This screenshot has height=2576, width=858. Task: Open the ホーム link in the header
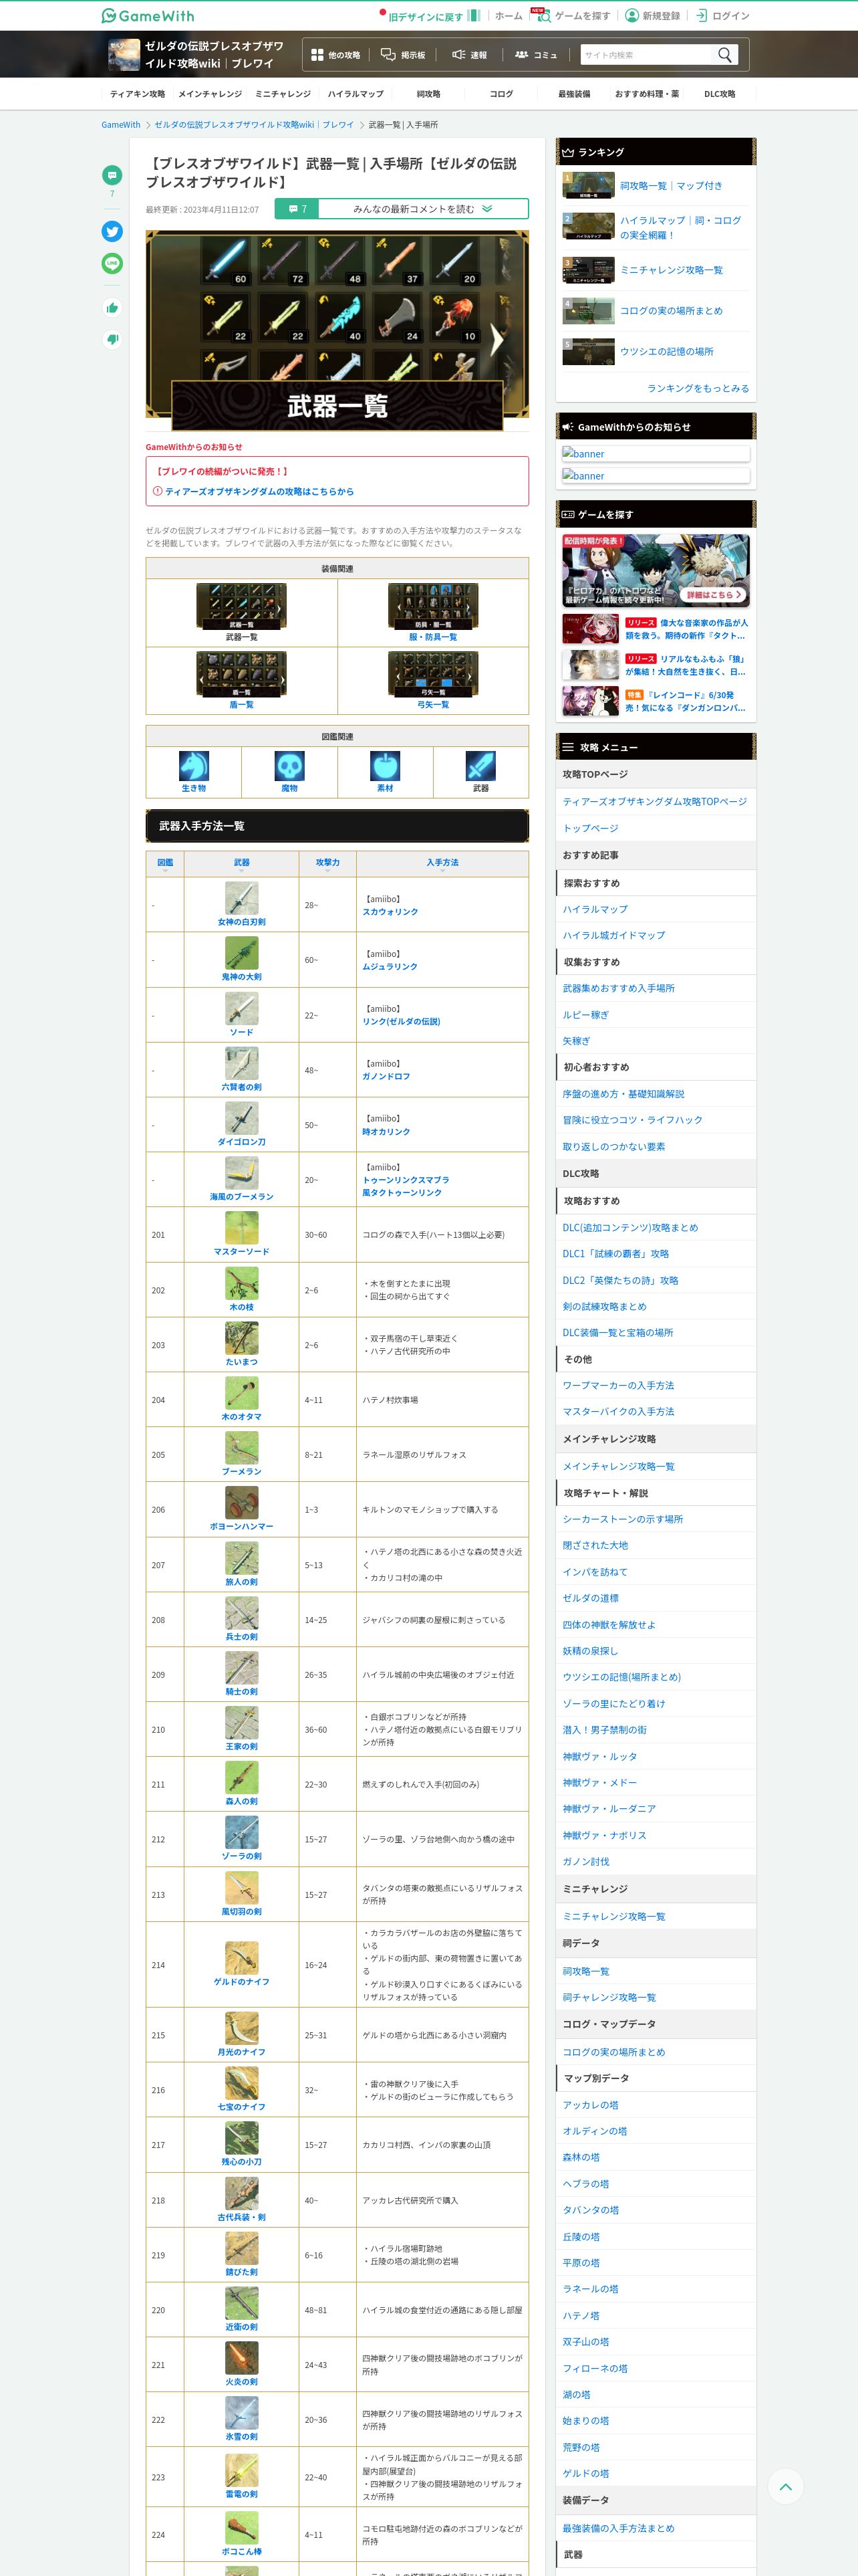[509, 16]
